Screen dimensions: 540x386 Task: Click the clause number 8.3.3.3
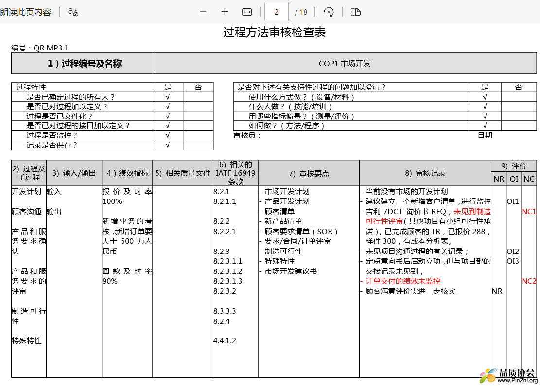[x=225, y=311]
